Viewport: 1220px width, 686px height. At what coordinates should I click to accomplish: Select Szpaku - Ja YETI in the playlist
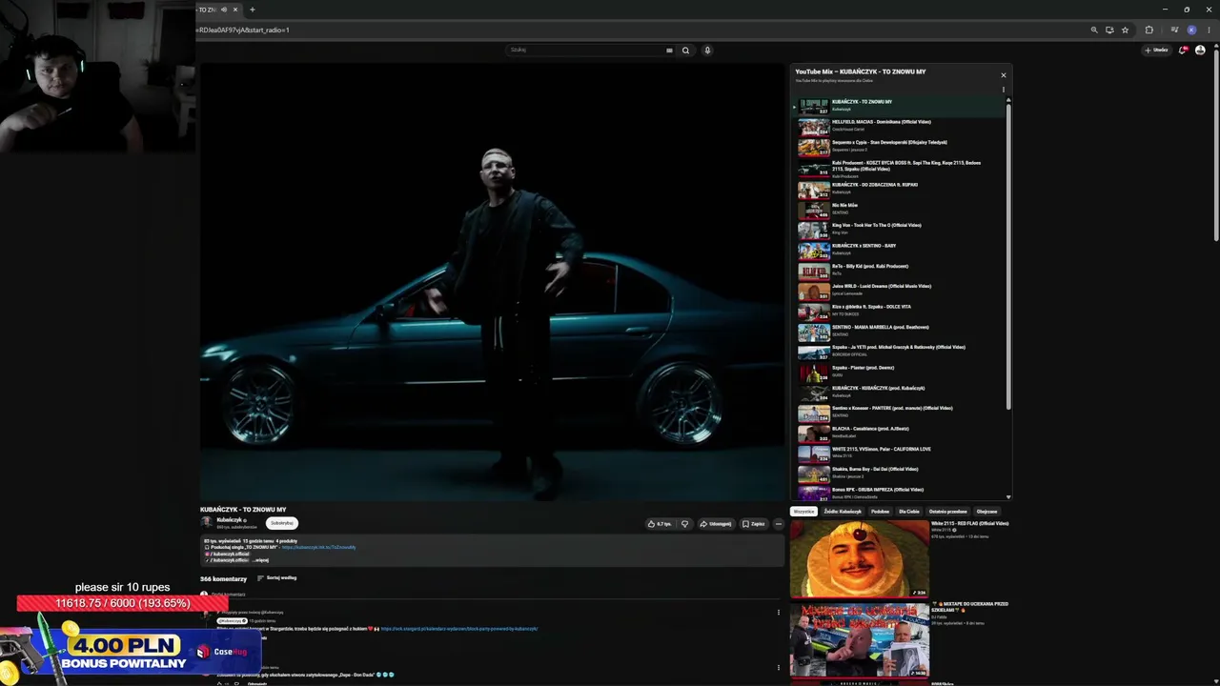coord(901,351)
